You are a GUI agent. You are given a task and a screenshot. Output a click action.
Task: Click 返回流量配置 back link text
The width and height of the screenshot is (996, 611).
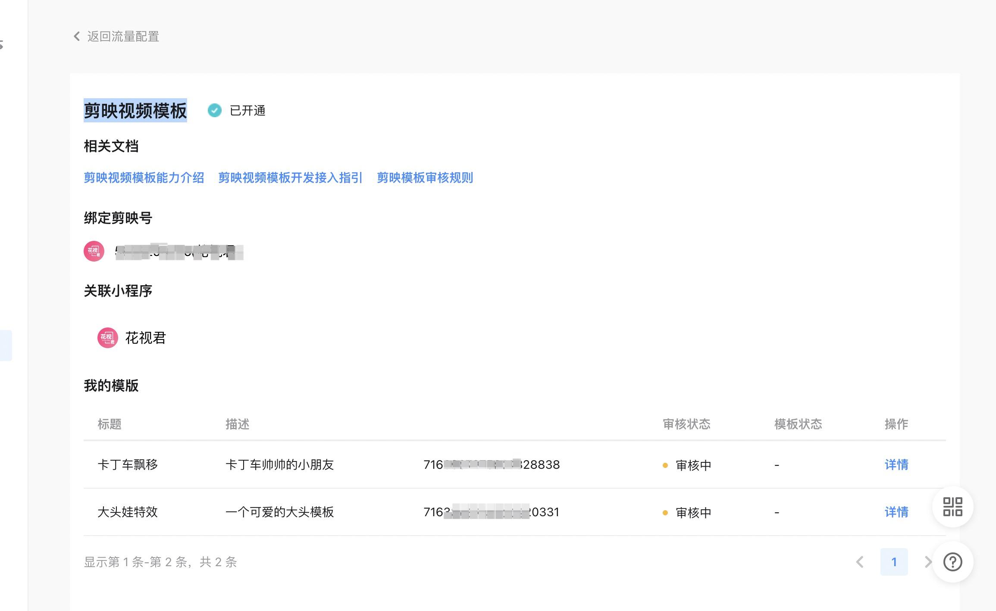tap(123, 36)
